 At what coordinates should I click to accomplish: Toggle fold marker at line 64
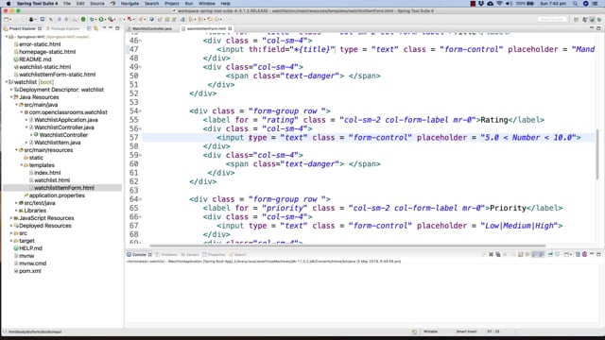point(141,199)
